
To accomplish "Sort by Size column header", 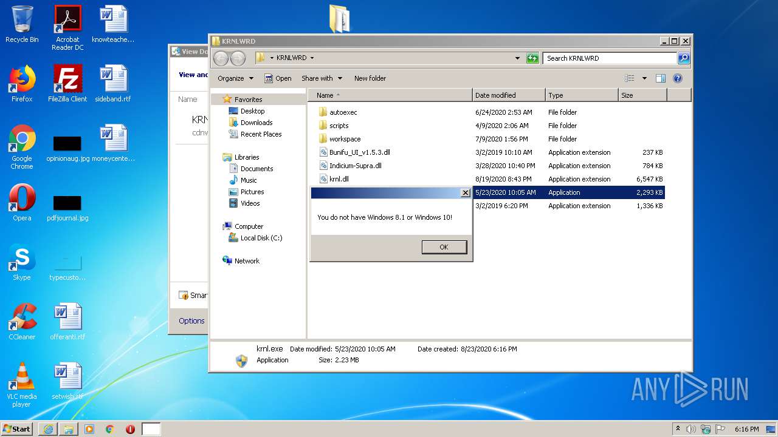I will tap(642, 95).
